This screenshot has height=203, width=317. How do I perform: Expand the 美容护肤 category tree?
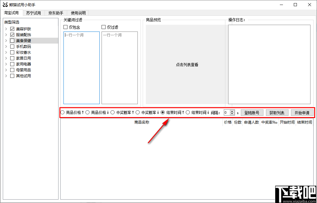pos(6,29)
